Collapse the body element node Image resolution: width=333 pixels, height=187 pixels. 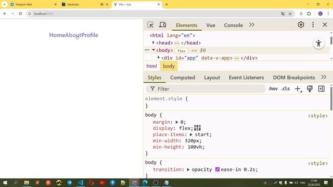(153, 50)
